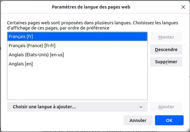This screenshot has height=132, width=190.
Task: Click the 'Certaines pages web' description line
Action: [x=91, y=23]
